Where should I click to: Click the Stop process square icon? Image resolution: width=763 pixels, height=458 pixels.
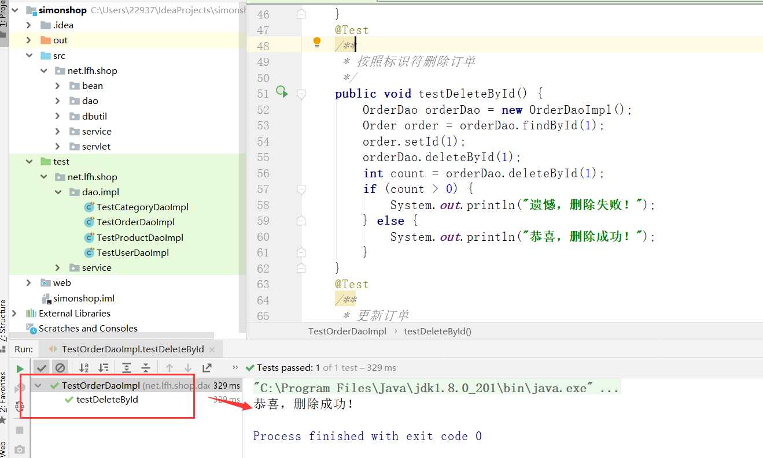tap(20, 430)
